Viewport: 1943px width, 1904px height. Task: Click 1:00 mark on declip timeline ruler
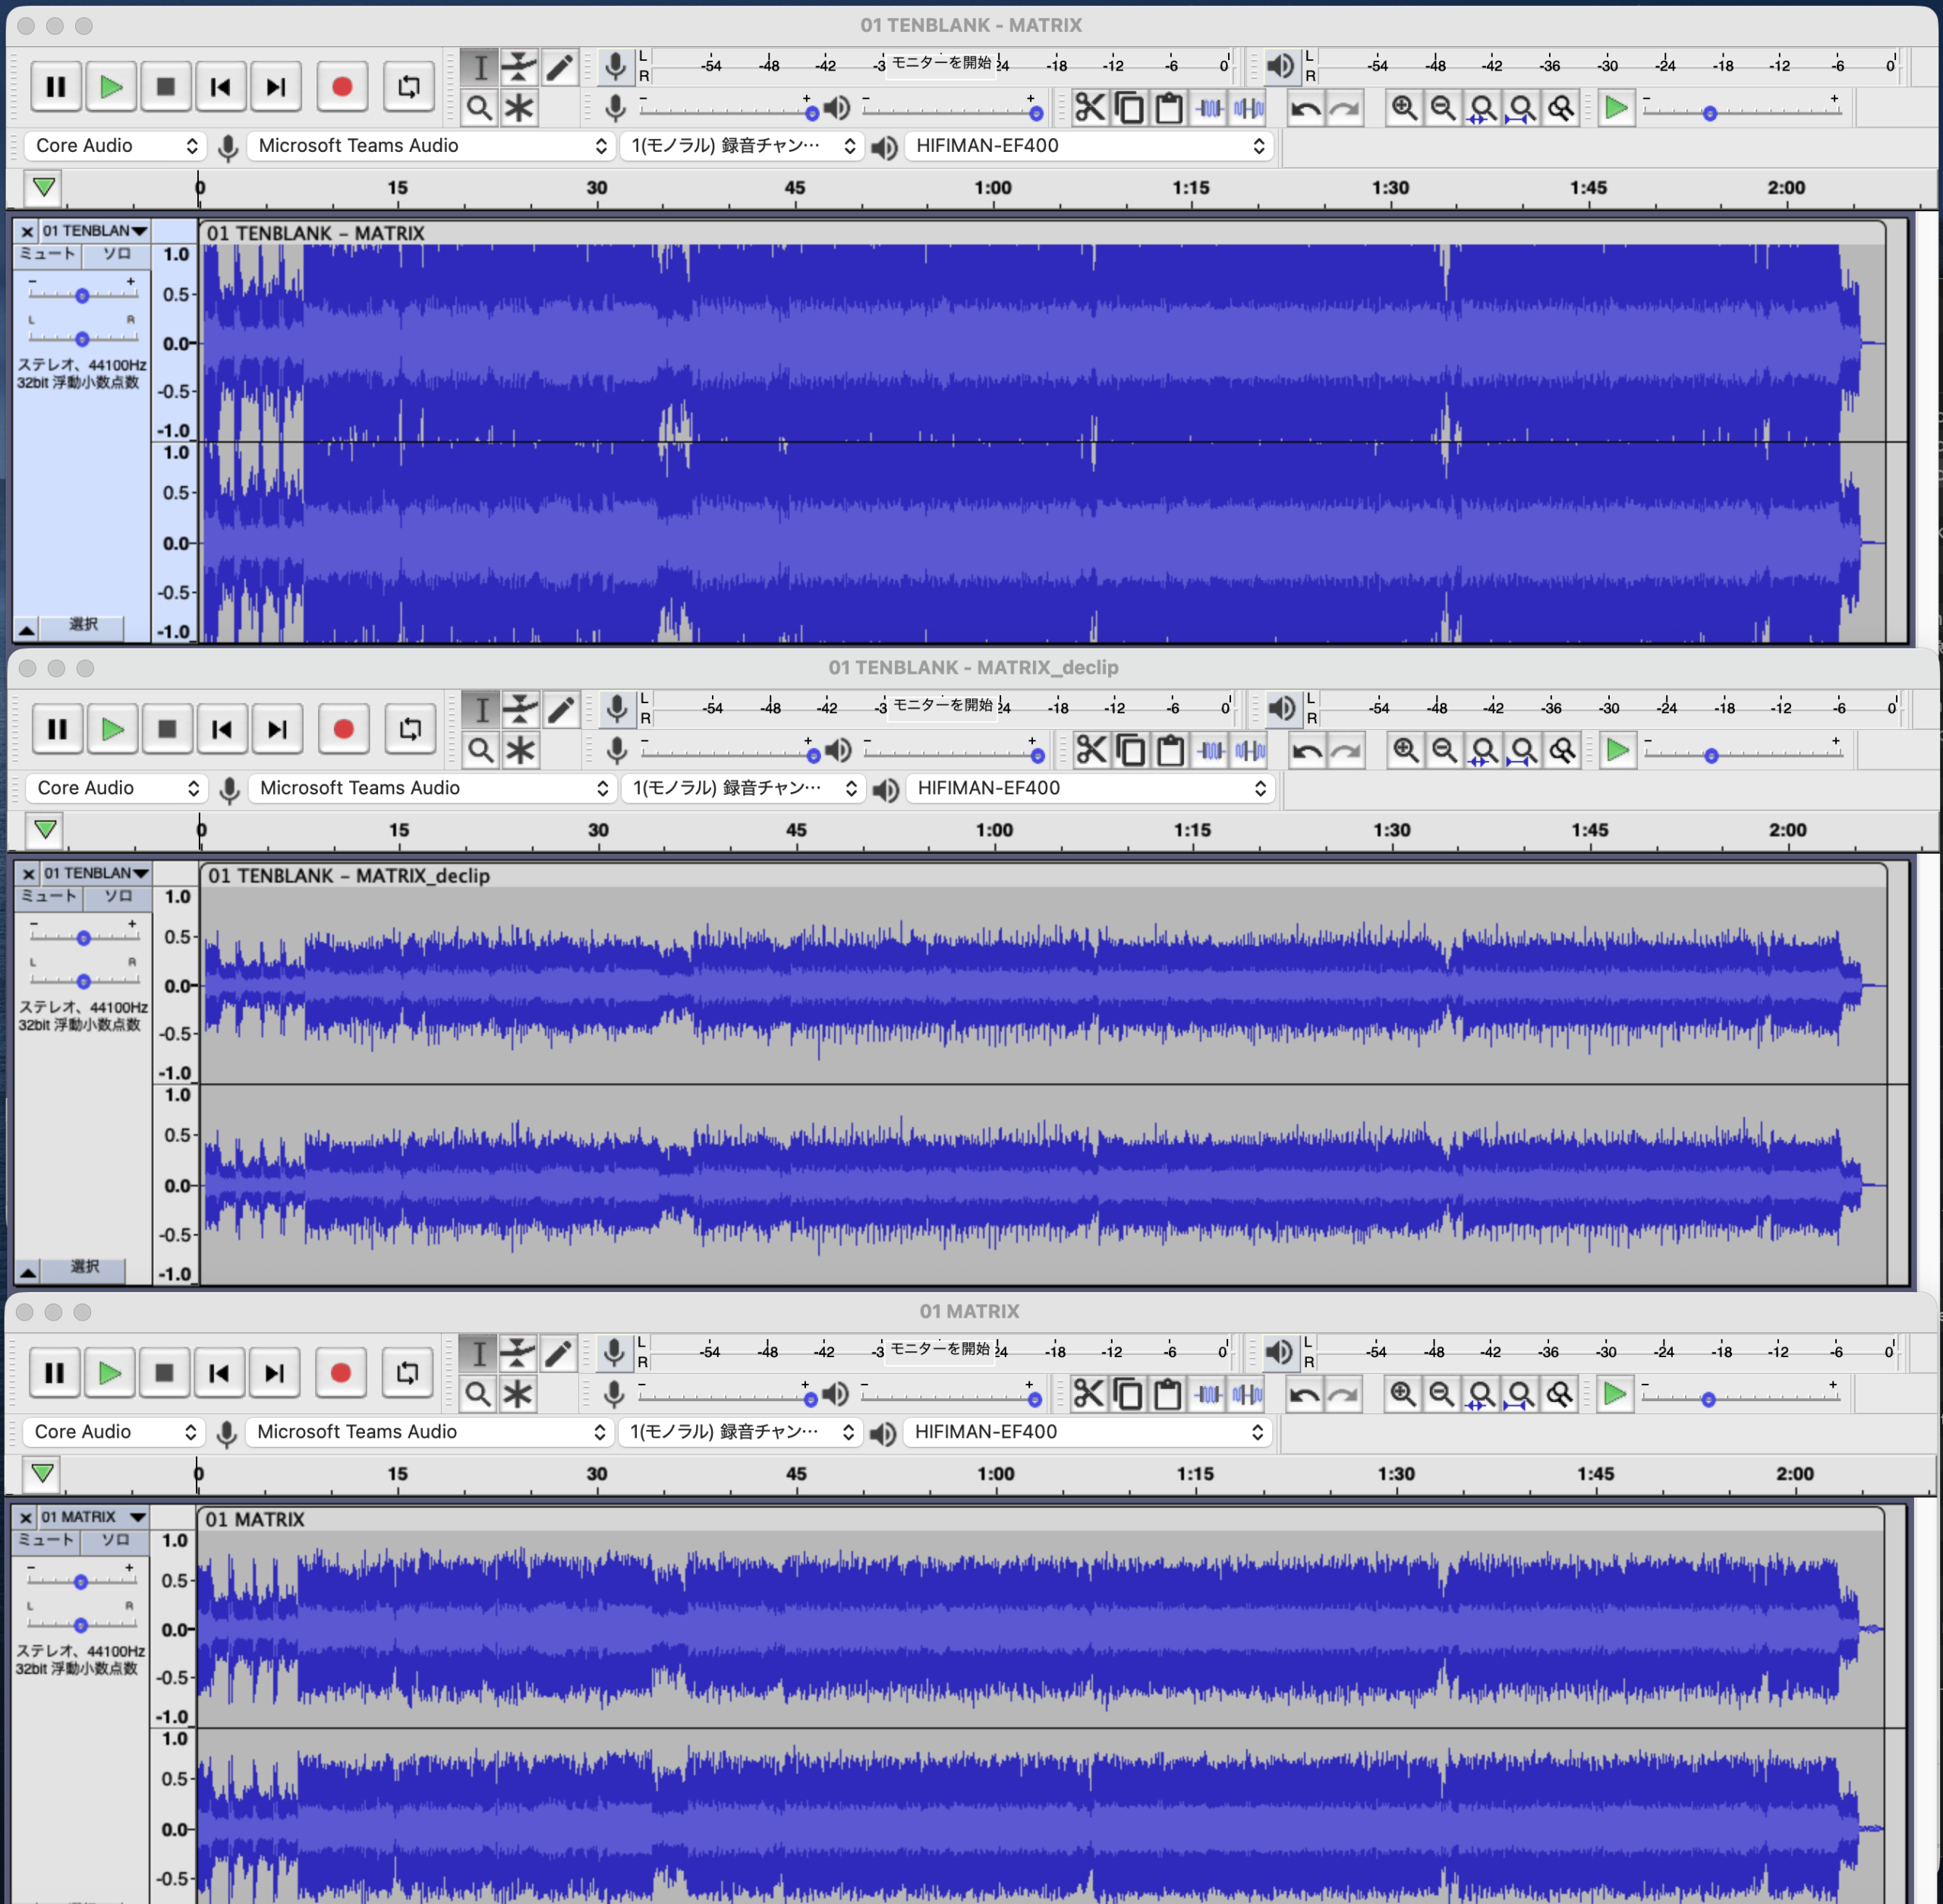tap(994, 830)
